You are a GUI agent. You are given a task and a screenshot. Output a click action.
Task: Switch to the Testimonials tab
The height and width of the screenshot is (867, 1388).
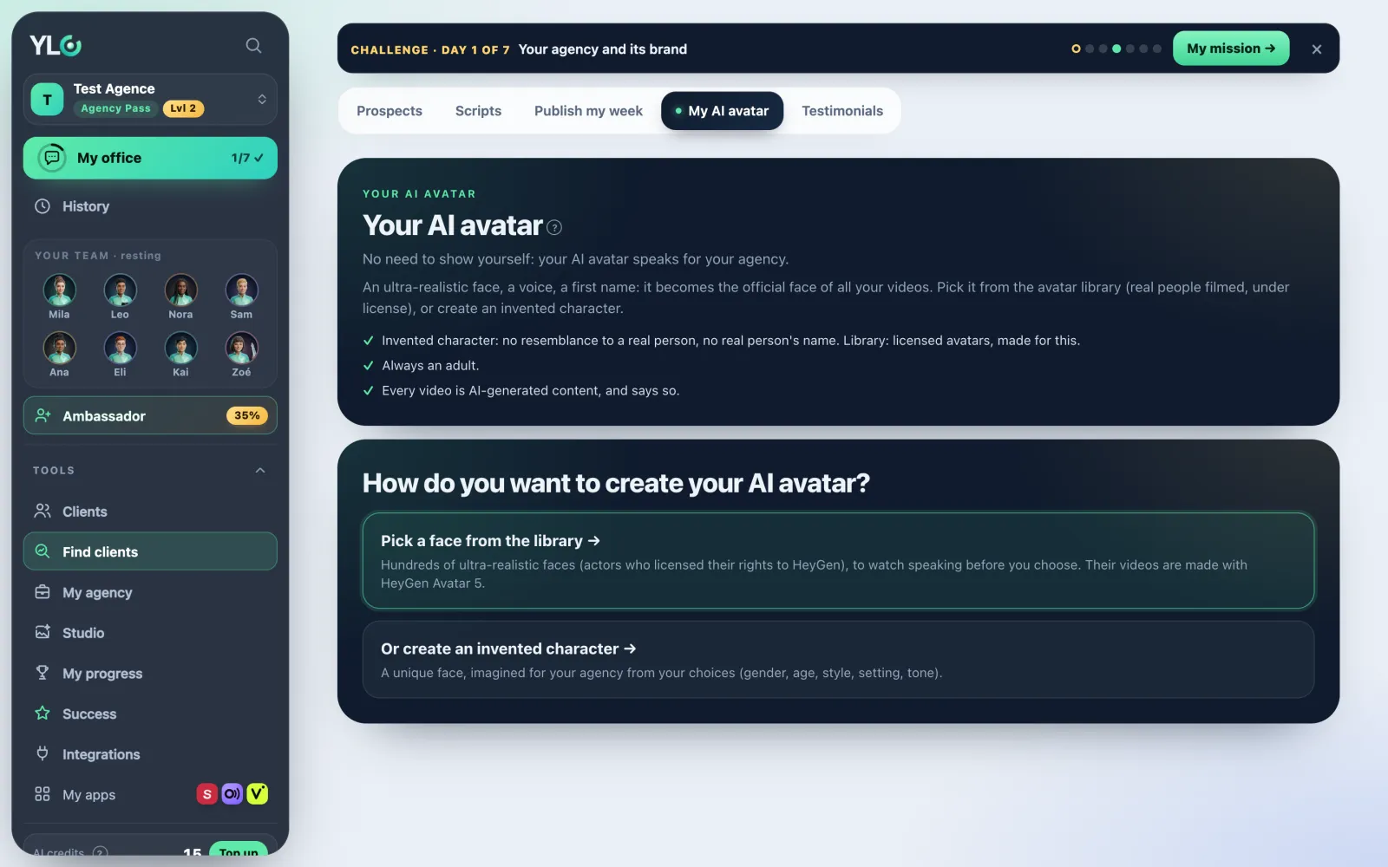[842, 111]
